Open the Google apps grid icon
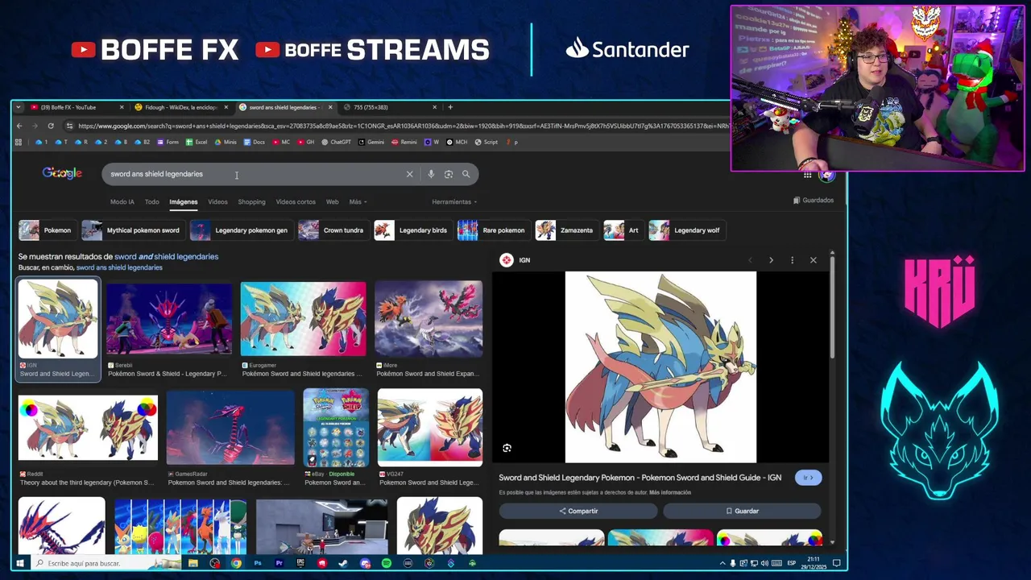 807,175
